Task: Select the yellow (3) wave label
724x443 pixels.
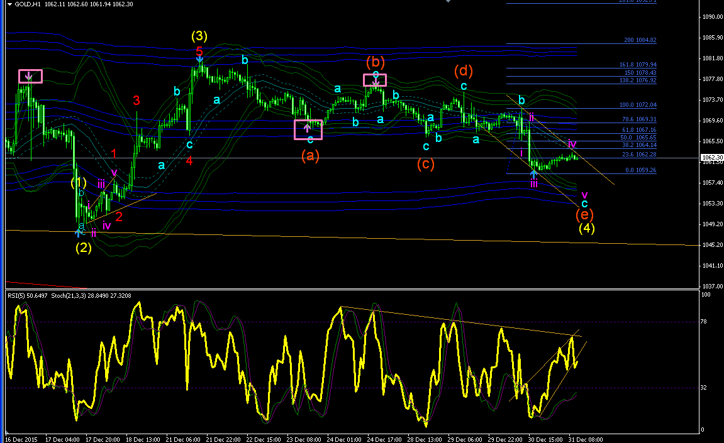Action: [x=199, y=36]
